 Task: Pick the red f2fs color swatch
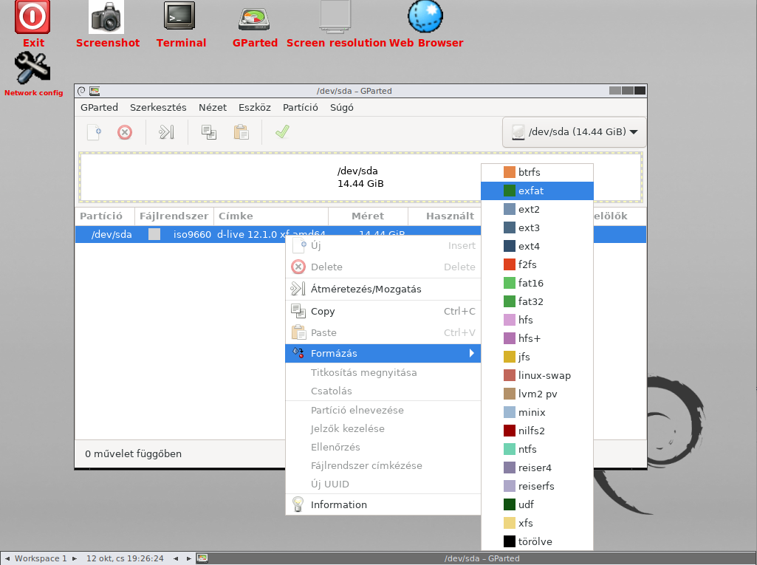tap(510, 264)
